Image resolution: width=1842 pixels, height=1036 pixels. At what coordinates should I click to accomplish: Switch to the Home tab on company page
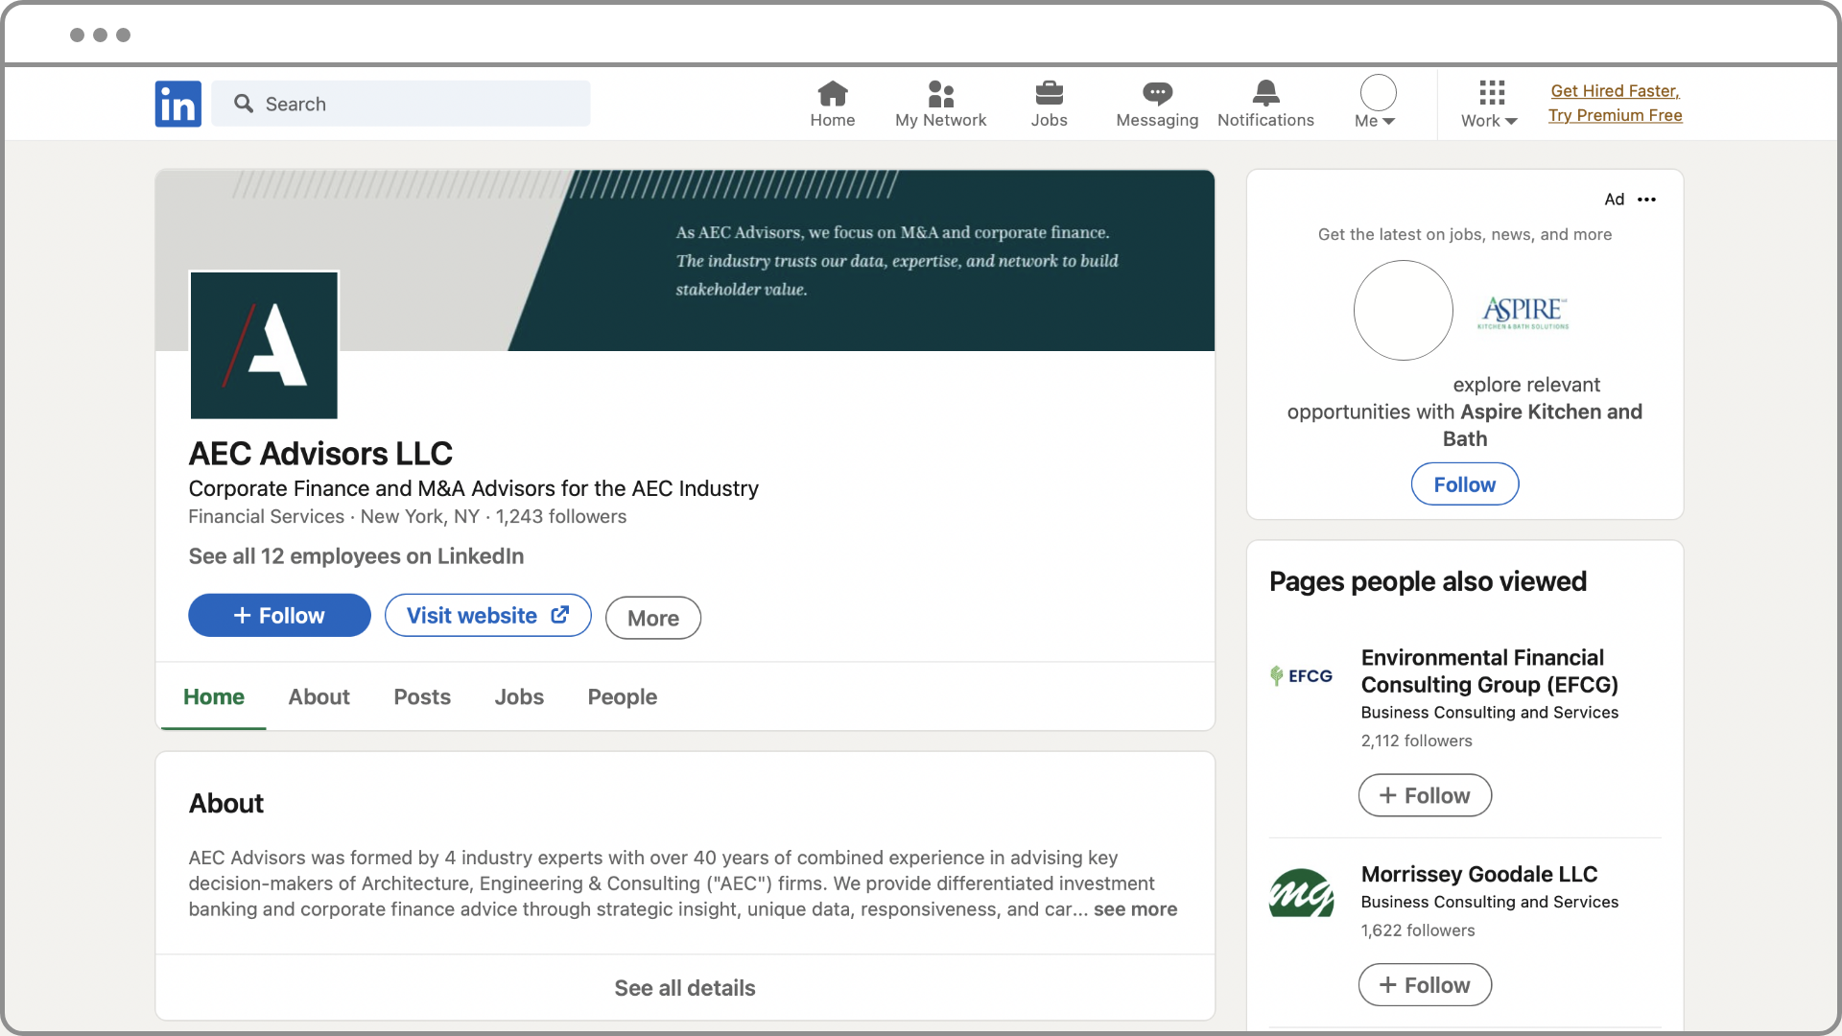[x=213, y=697]
